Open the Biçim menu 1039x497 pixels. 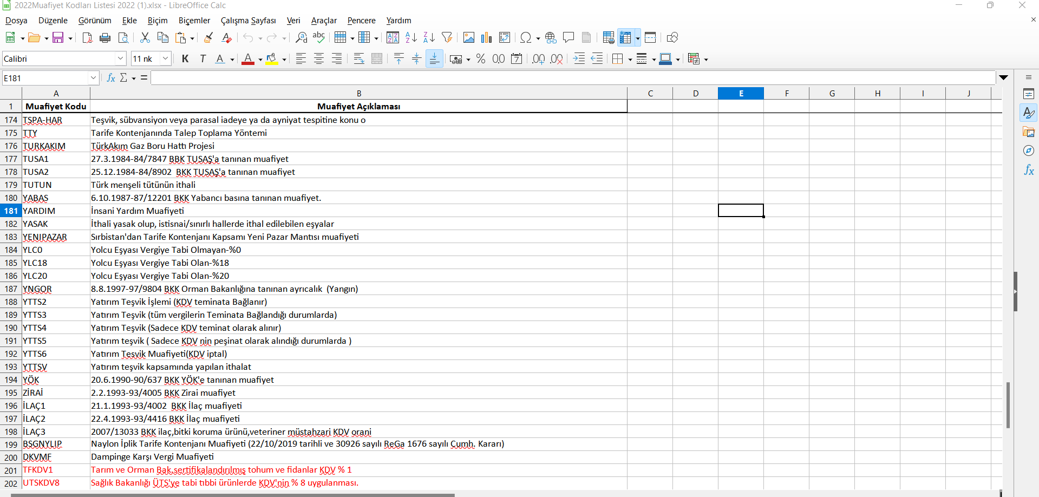[158, 21]
